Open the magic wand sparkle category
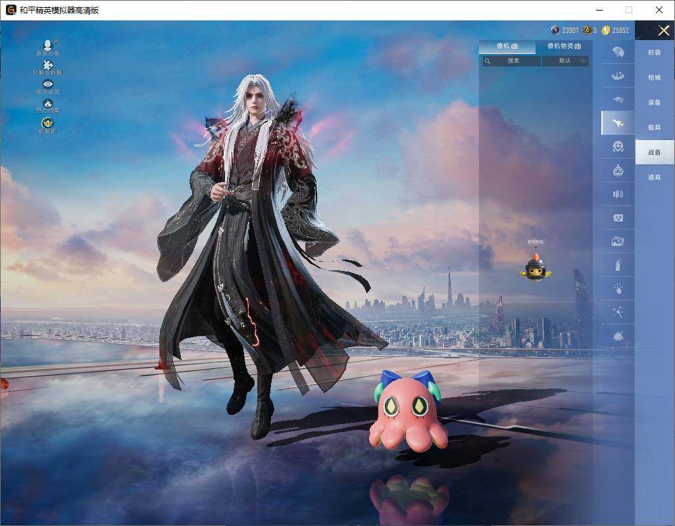The height and width of the screenshot is (526, 675). [618, 312]
